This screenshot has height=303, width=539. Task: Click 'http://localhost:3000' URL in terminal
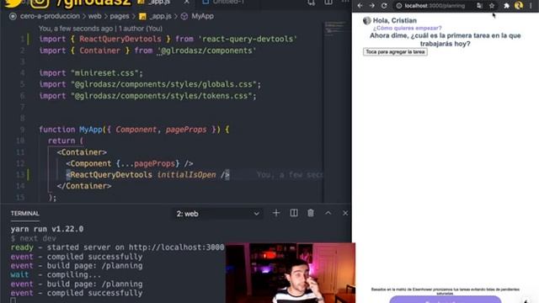176,247
